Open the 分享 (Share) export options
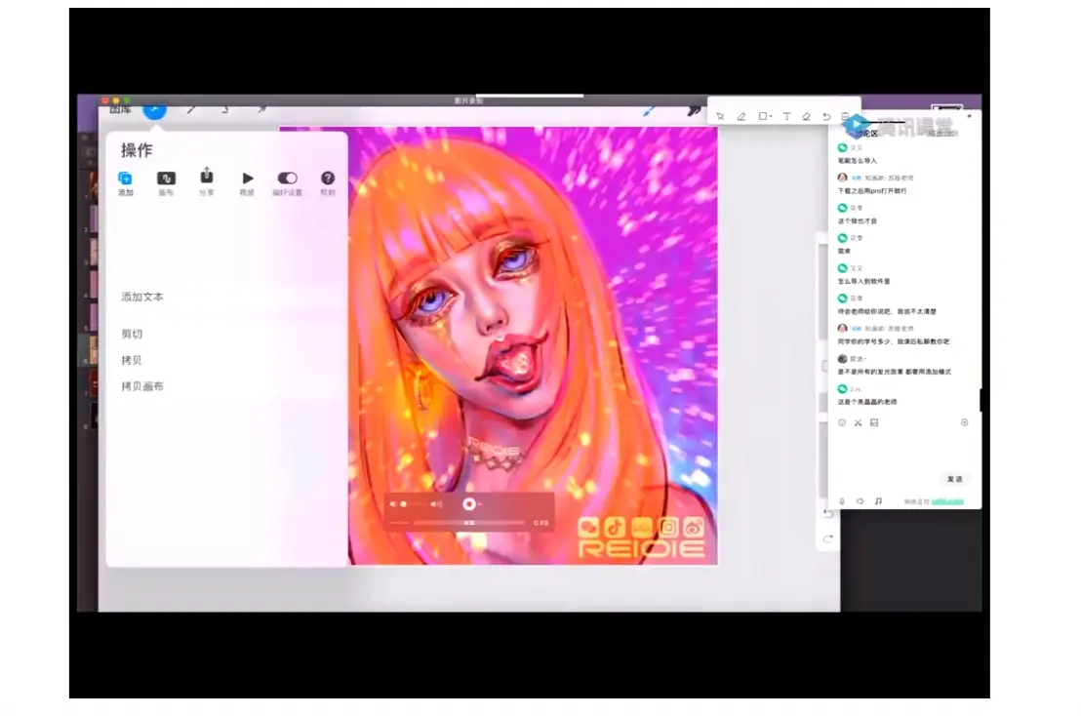The image size is (1081, 716). point(207,177)
